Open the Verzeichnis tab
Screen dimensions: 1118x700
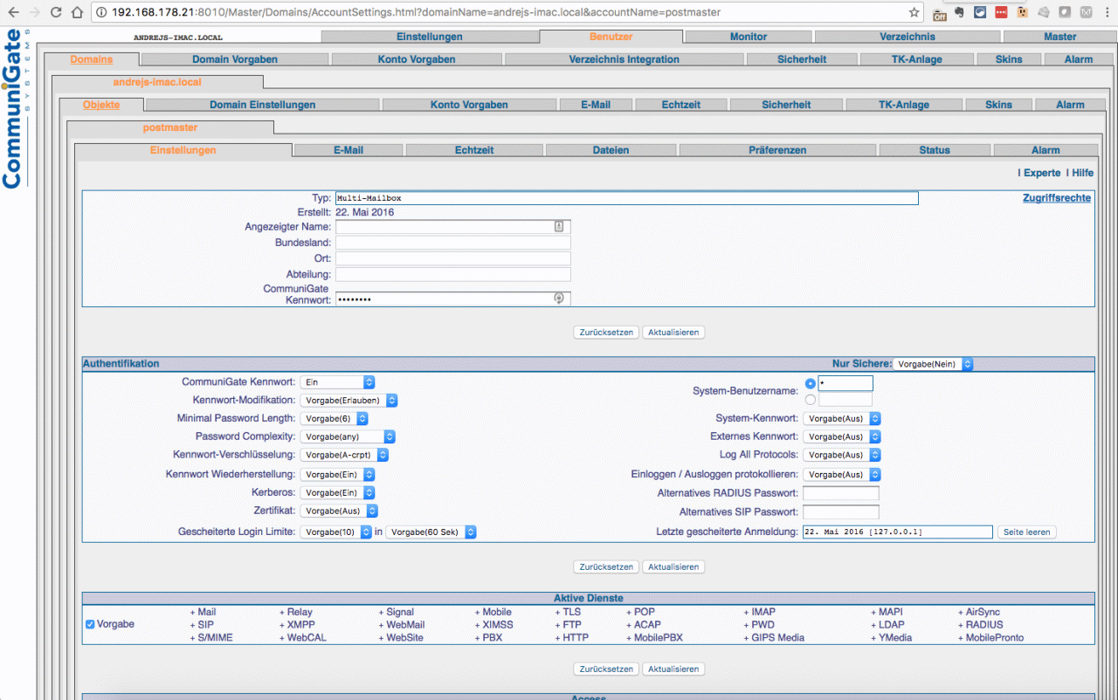coord(908,37)
